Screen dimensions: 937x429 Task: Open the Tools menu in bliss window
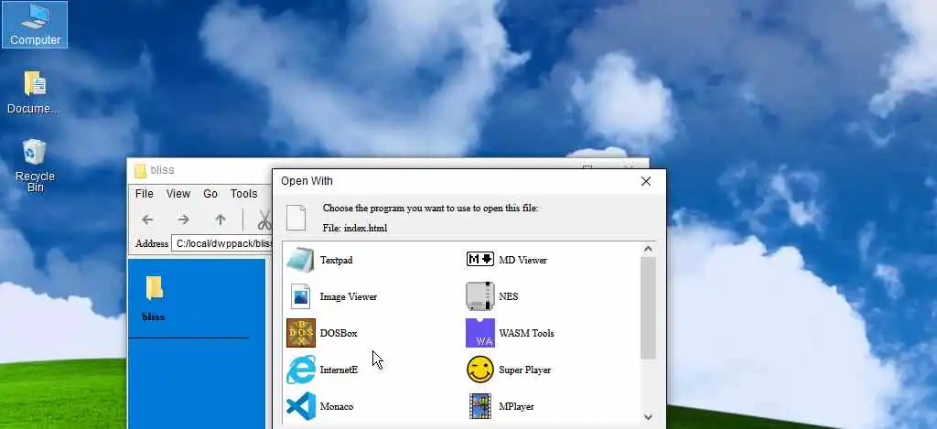[243, 194]
